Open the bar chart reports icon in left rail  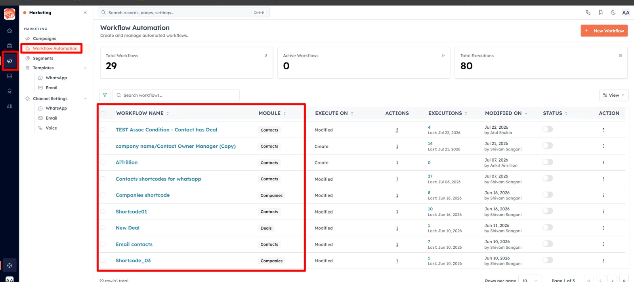(10, 106)
